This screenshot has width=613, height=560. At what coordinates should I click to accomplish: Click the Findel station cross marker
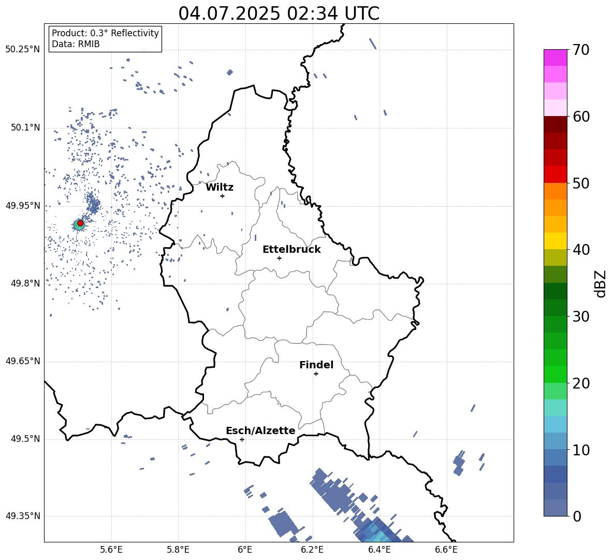click(x=316, y=374)
